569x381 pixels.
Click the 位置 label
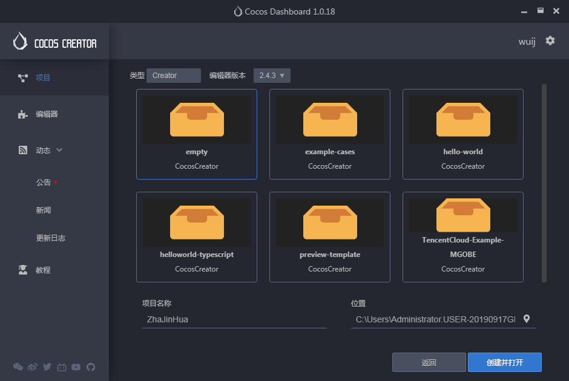point(358,304)
